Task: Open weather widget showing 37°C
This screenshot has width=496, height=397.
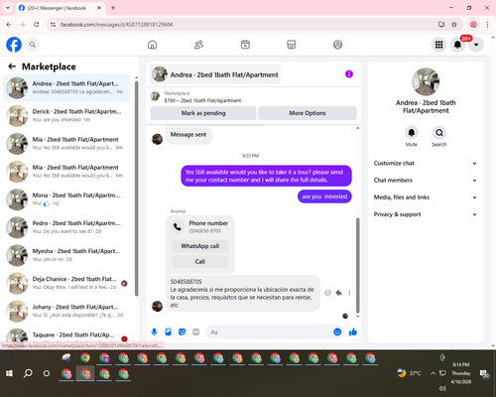Action: [x=410, y=373]
